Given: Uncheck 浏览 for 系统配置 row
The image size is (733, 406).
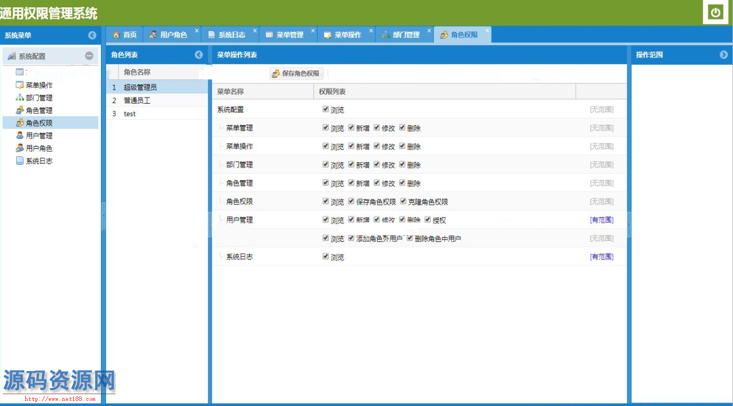Looking at the screenshot, I should click(325, 109).
